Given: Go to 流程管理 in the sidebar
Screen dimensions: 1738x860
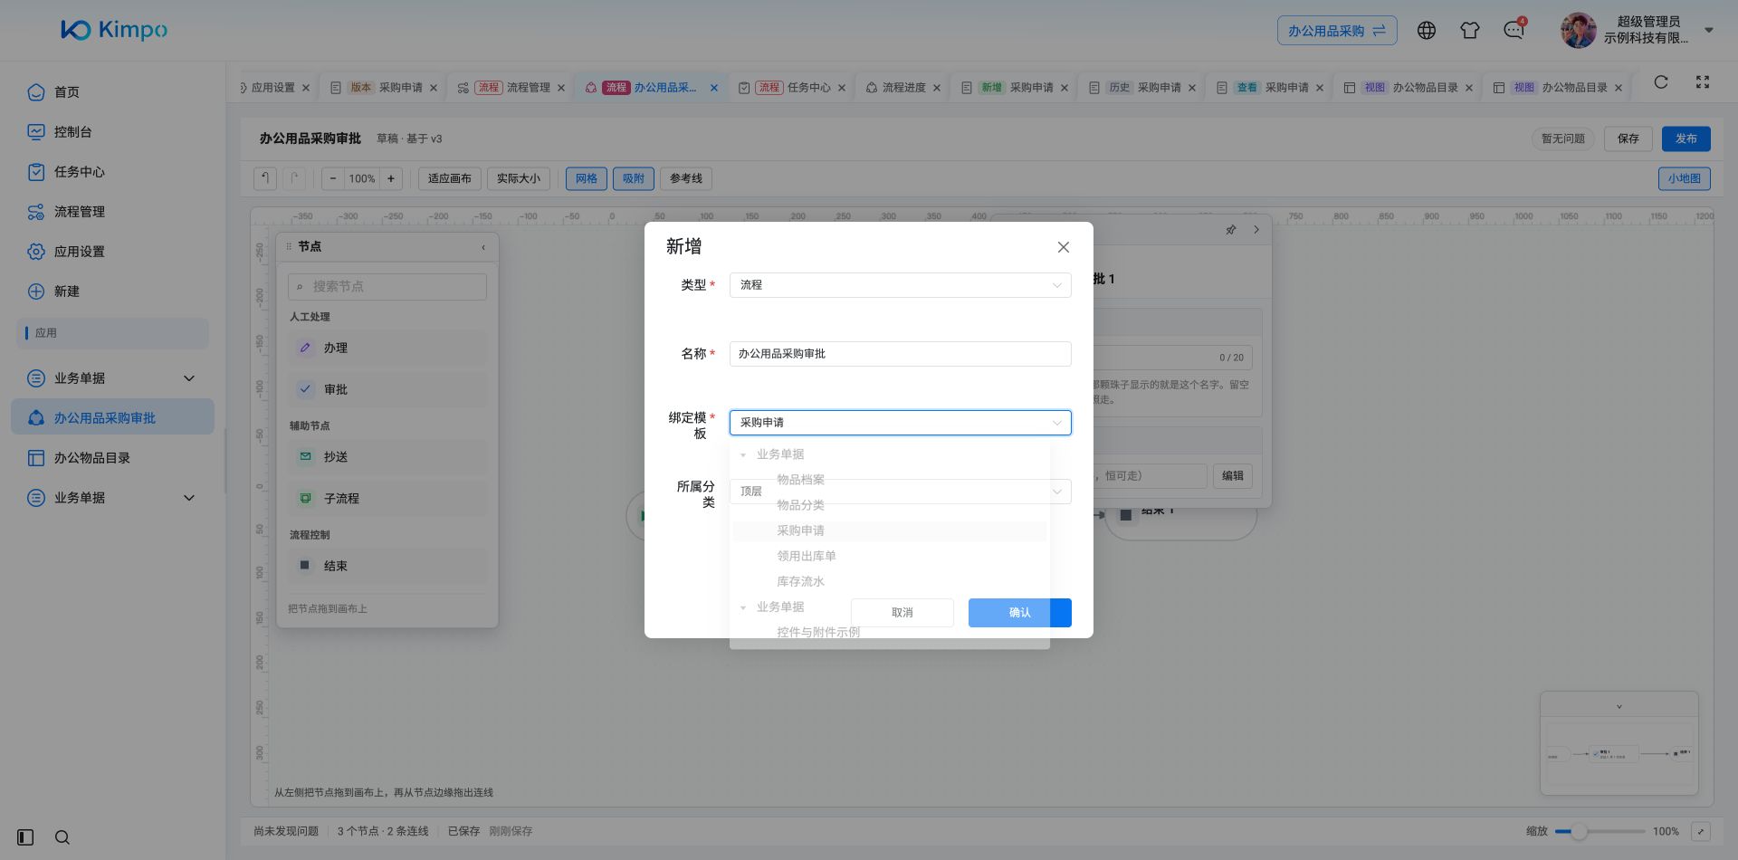Looking at the screenshot, I should pos(113,212).
